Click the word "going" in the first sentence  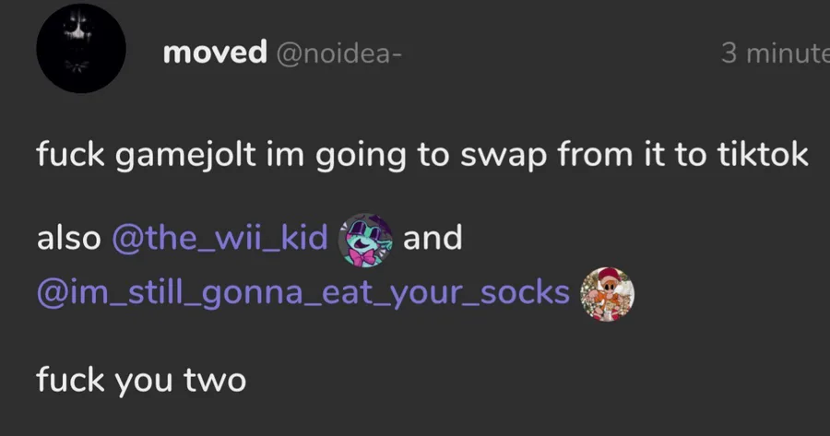coord(361,156)
